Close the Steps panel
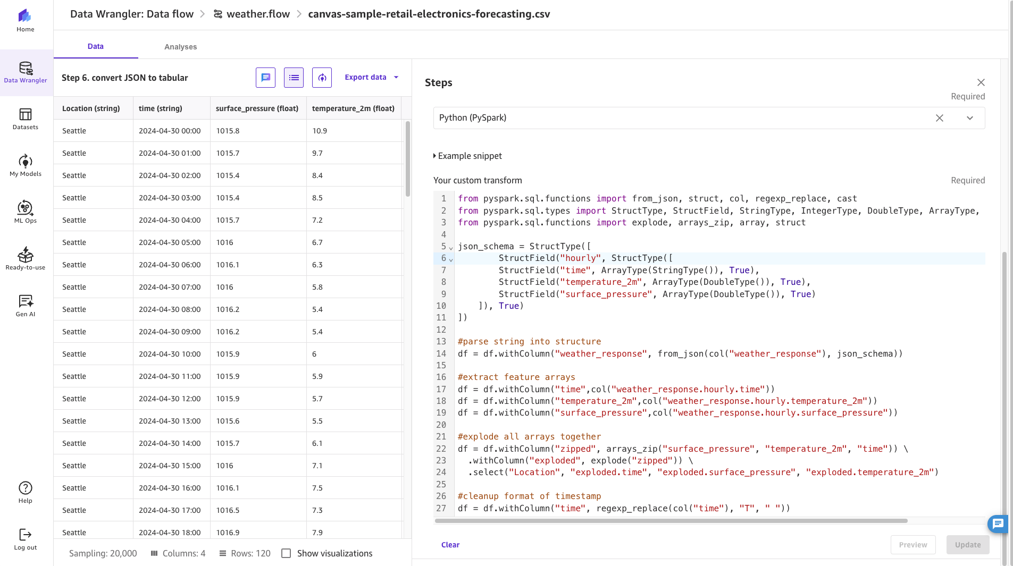Image resolution: width=1013 pixels, height=566 pixels. (981, 82)
